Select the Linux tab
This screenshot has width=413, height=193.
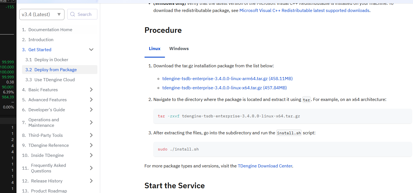155,49
